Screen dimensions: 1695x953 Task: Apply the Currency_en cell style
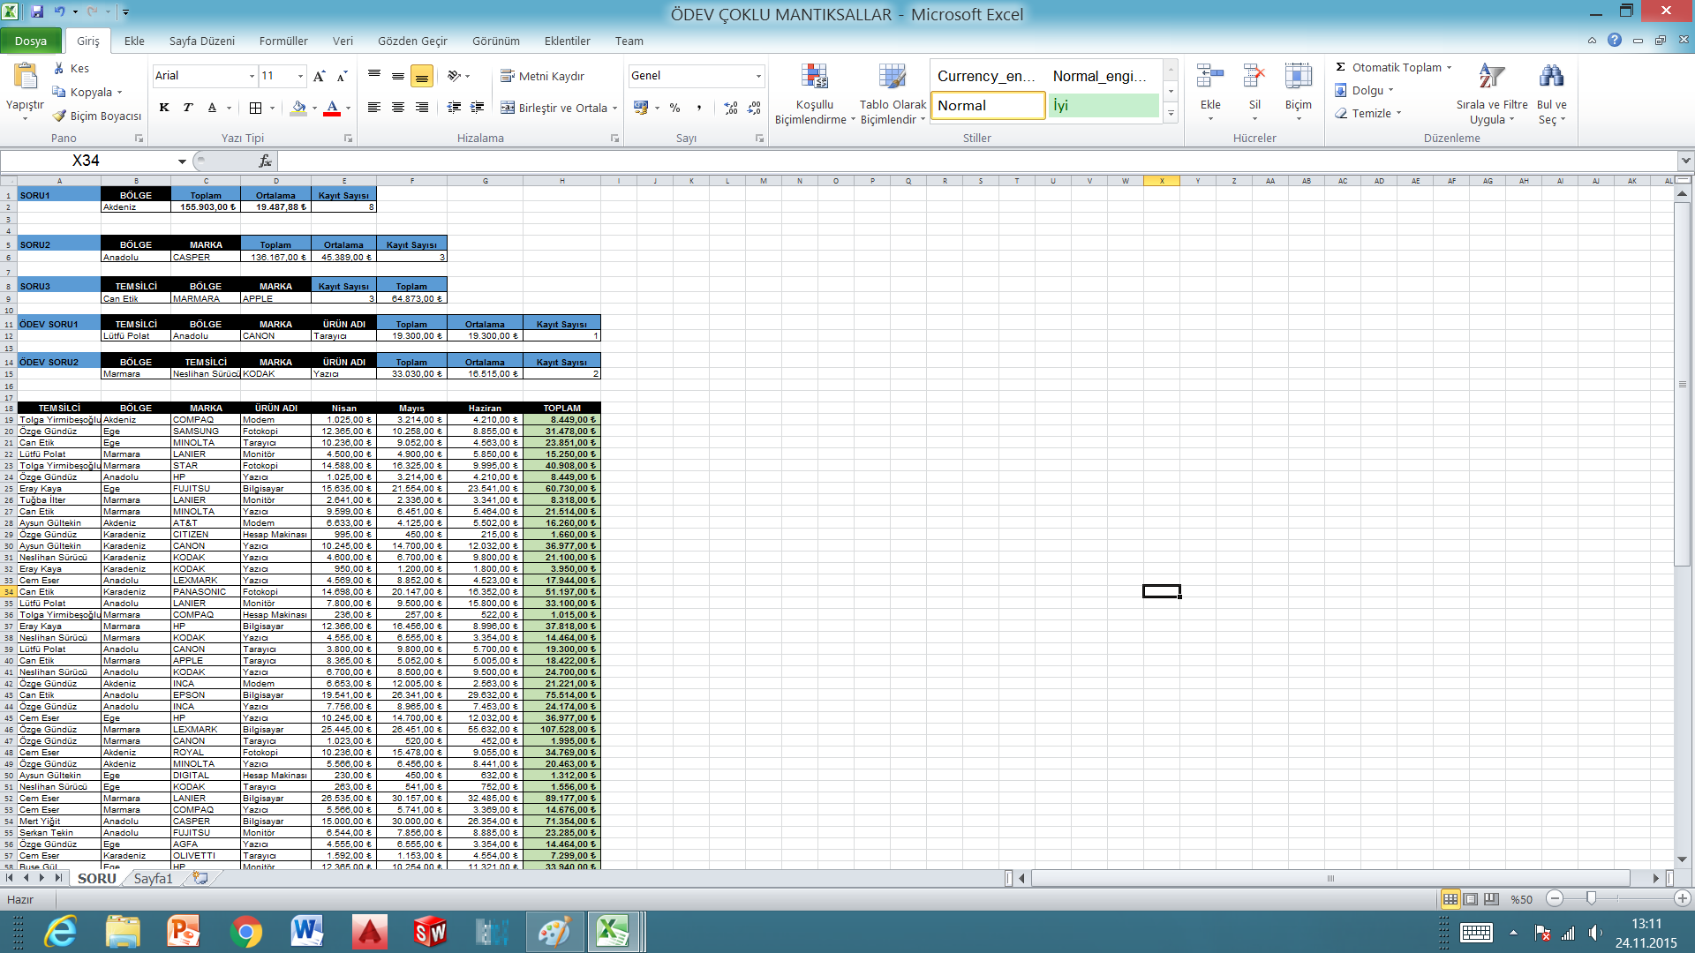(x=988, y=76)
